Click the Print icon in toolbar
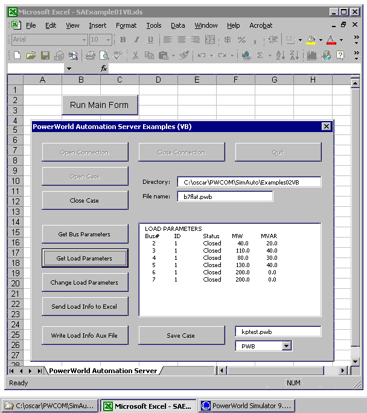367x413 pixels. [90, 55]
